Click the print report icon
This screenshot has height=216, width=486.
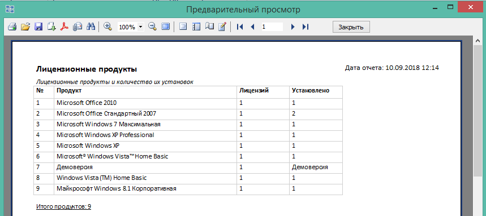coord(12,27)
